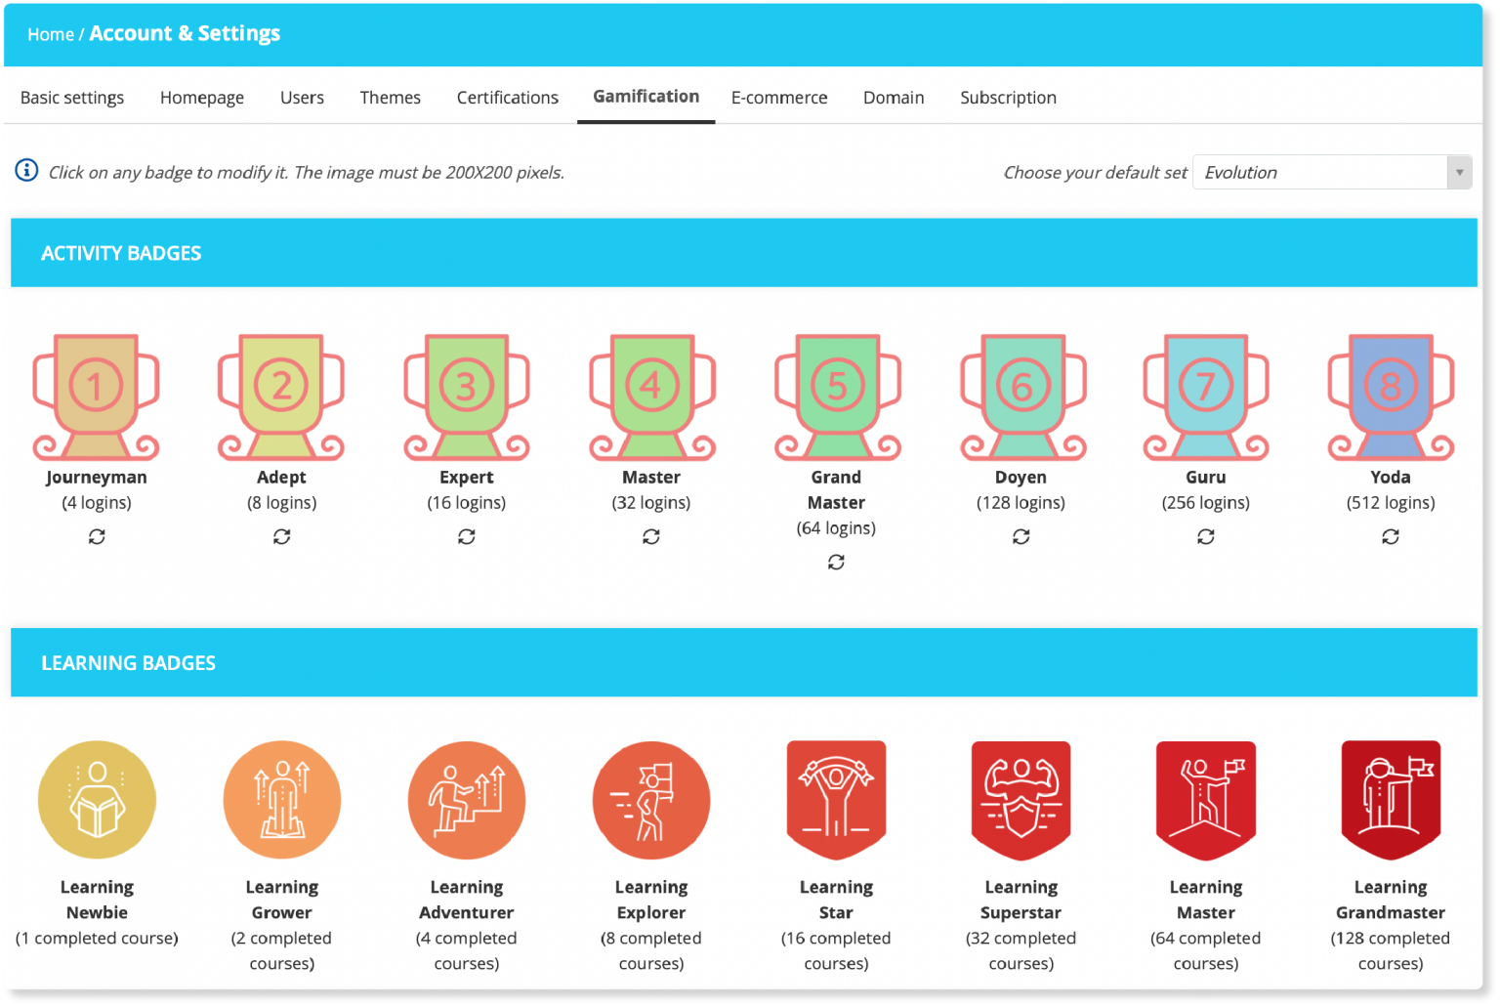The width and height of the screenshot is (1500, 1007).
Task: Open the Learning Newbie badge to modify it
Action: point(96,799)
